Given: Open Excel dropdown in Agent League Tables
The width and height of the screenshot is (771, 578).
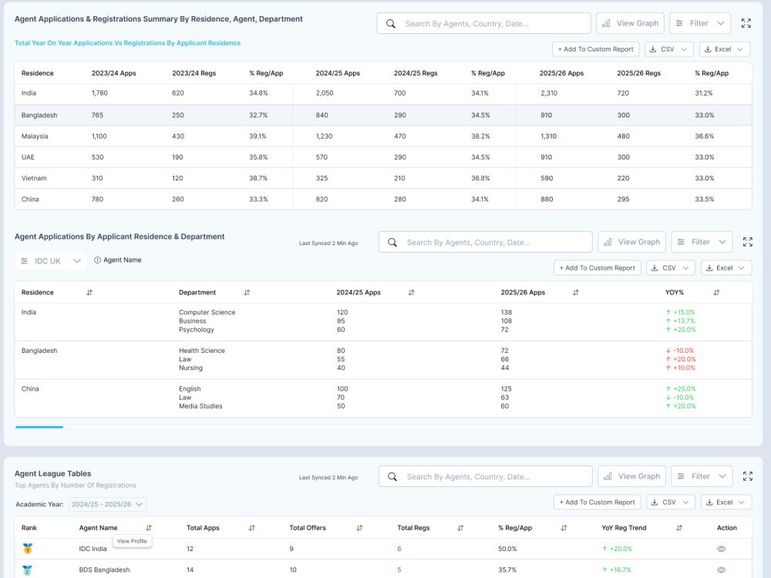Looking at the screenshot, I should (x=726, y=502).
